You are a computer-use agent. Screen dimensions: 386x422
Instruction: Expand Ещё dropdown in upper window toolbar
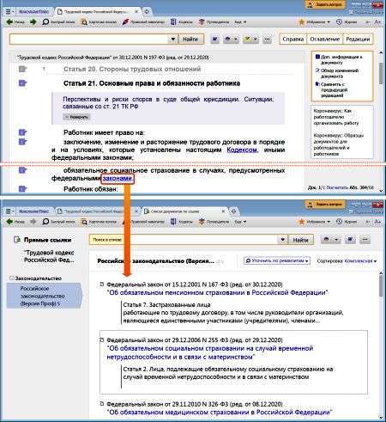tap(240, 21)
